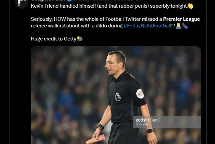The width and height of the screenshot is (215, 144).
Task: Click the camera flash emoji after Getty
Action: click(x=79, y=39)
